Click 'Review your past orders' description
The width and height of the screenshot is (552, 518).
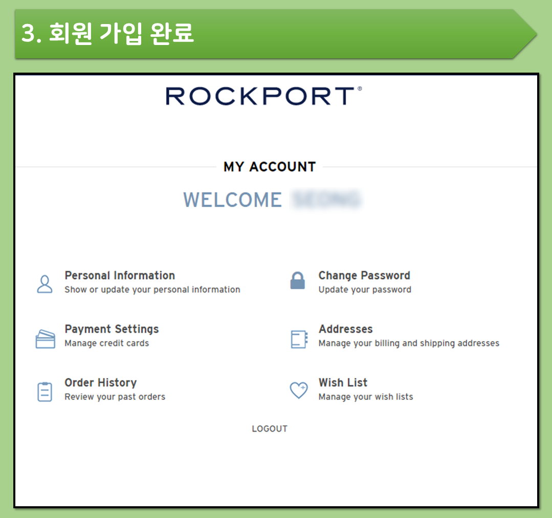(x=115, y=397)
